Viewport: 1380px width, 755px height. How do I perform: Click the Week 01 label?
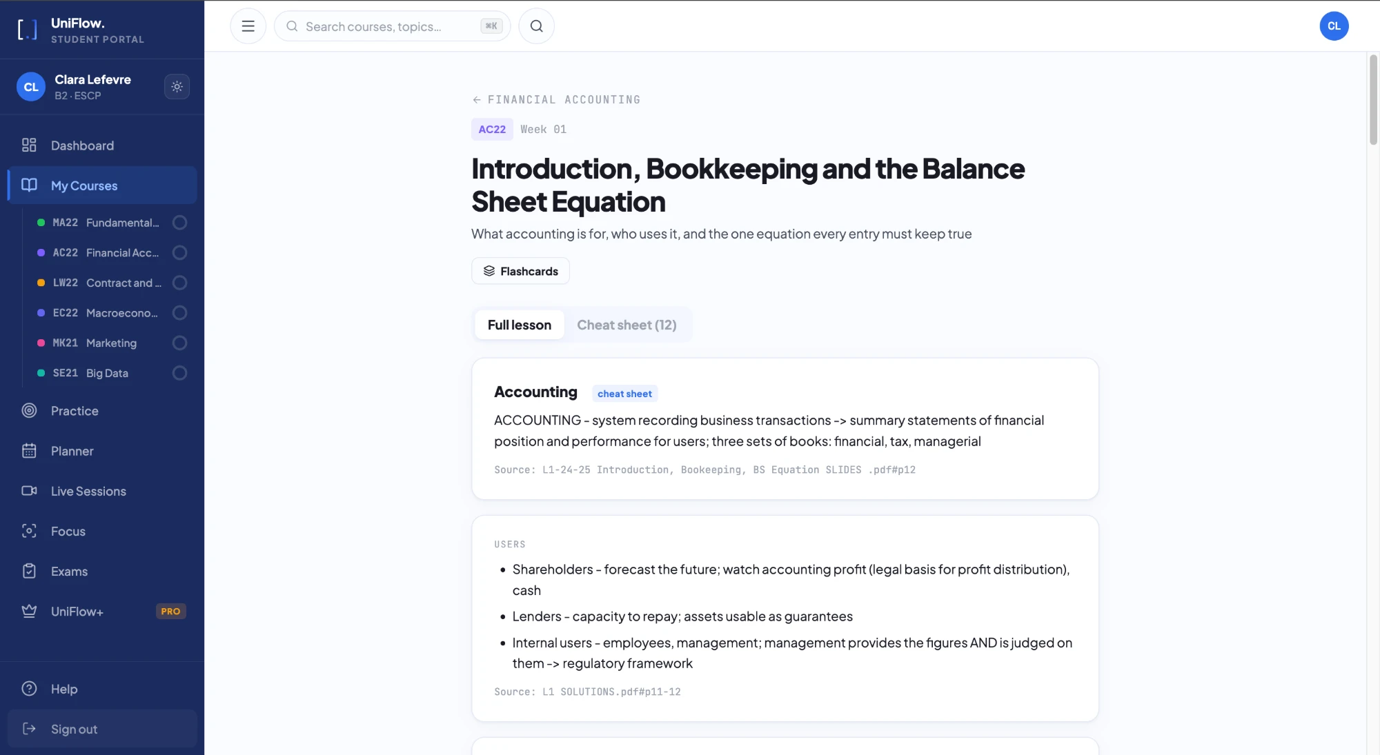coord(543,130)
